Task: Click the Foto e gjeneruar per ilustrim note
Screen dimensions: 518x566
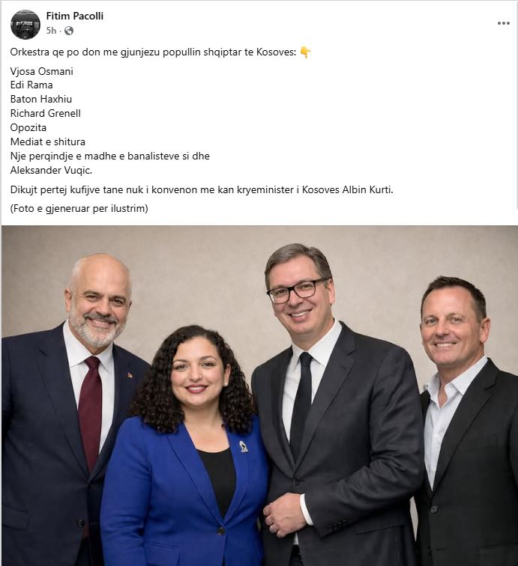Action: (79, 209)
